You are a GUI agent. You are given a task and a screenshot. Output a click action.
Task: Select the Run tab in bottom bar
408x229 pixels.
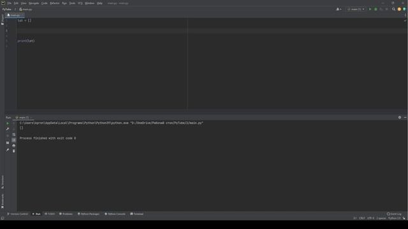coord(36,214)
